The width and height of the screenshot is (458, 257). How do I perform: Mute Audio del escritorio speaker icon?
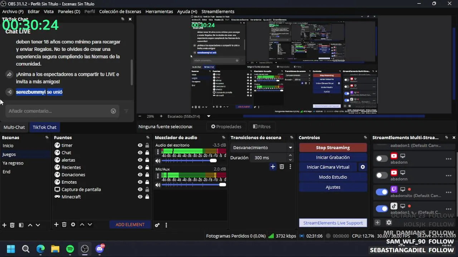pyautogui.click(x=158, y=161)
